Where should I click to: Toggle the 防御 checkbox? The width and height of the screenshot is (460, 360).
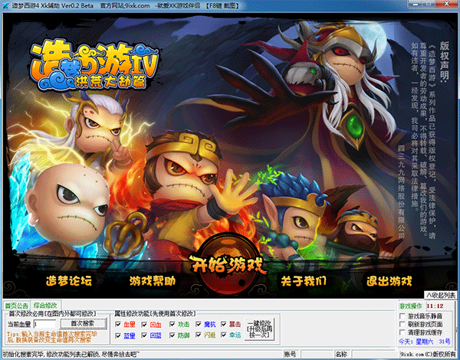[x=172, y=335]
